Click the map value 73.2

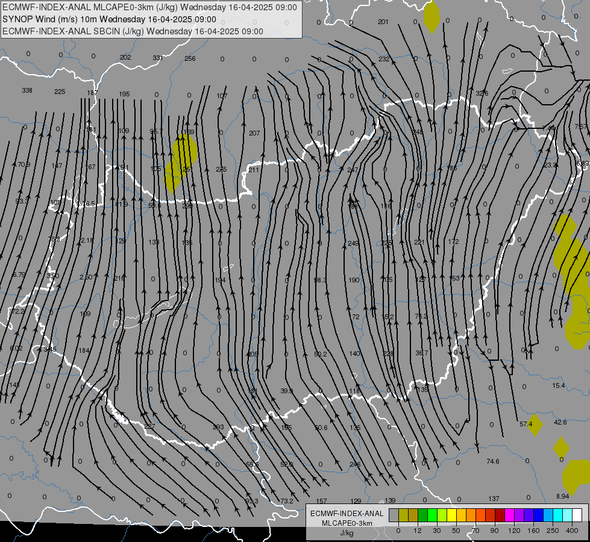click(286, 501)
